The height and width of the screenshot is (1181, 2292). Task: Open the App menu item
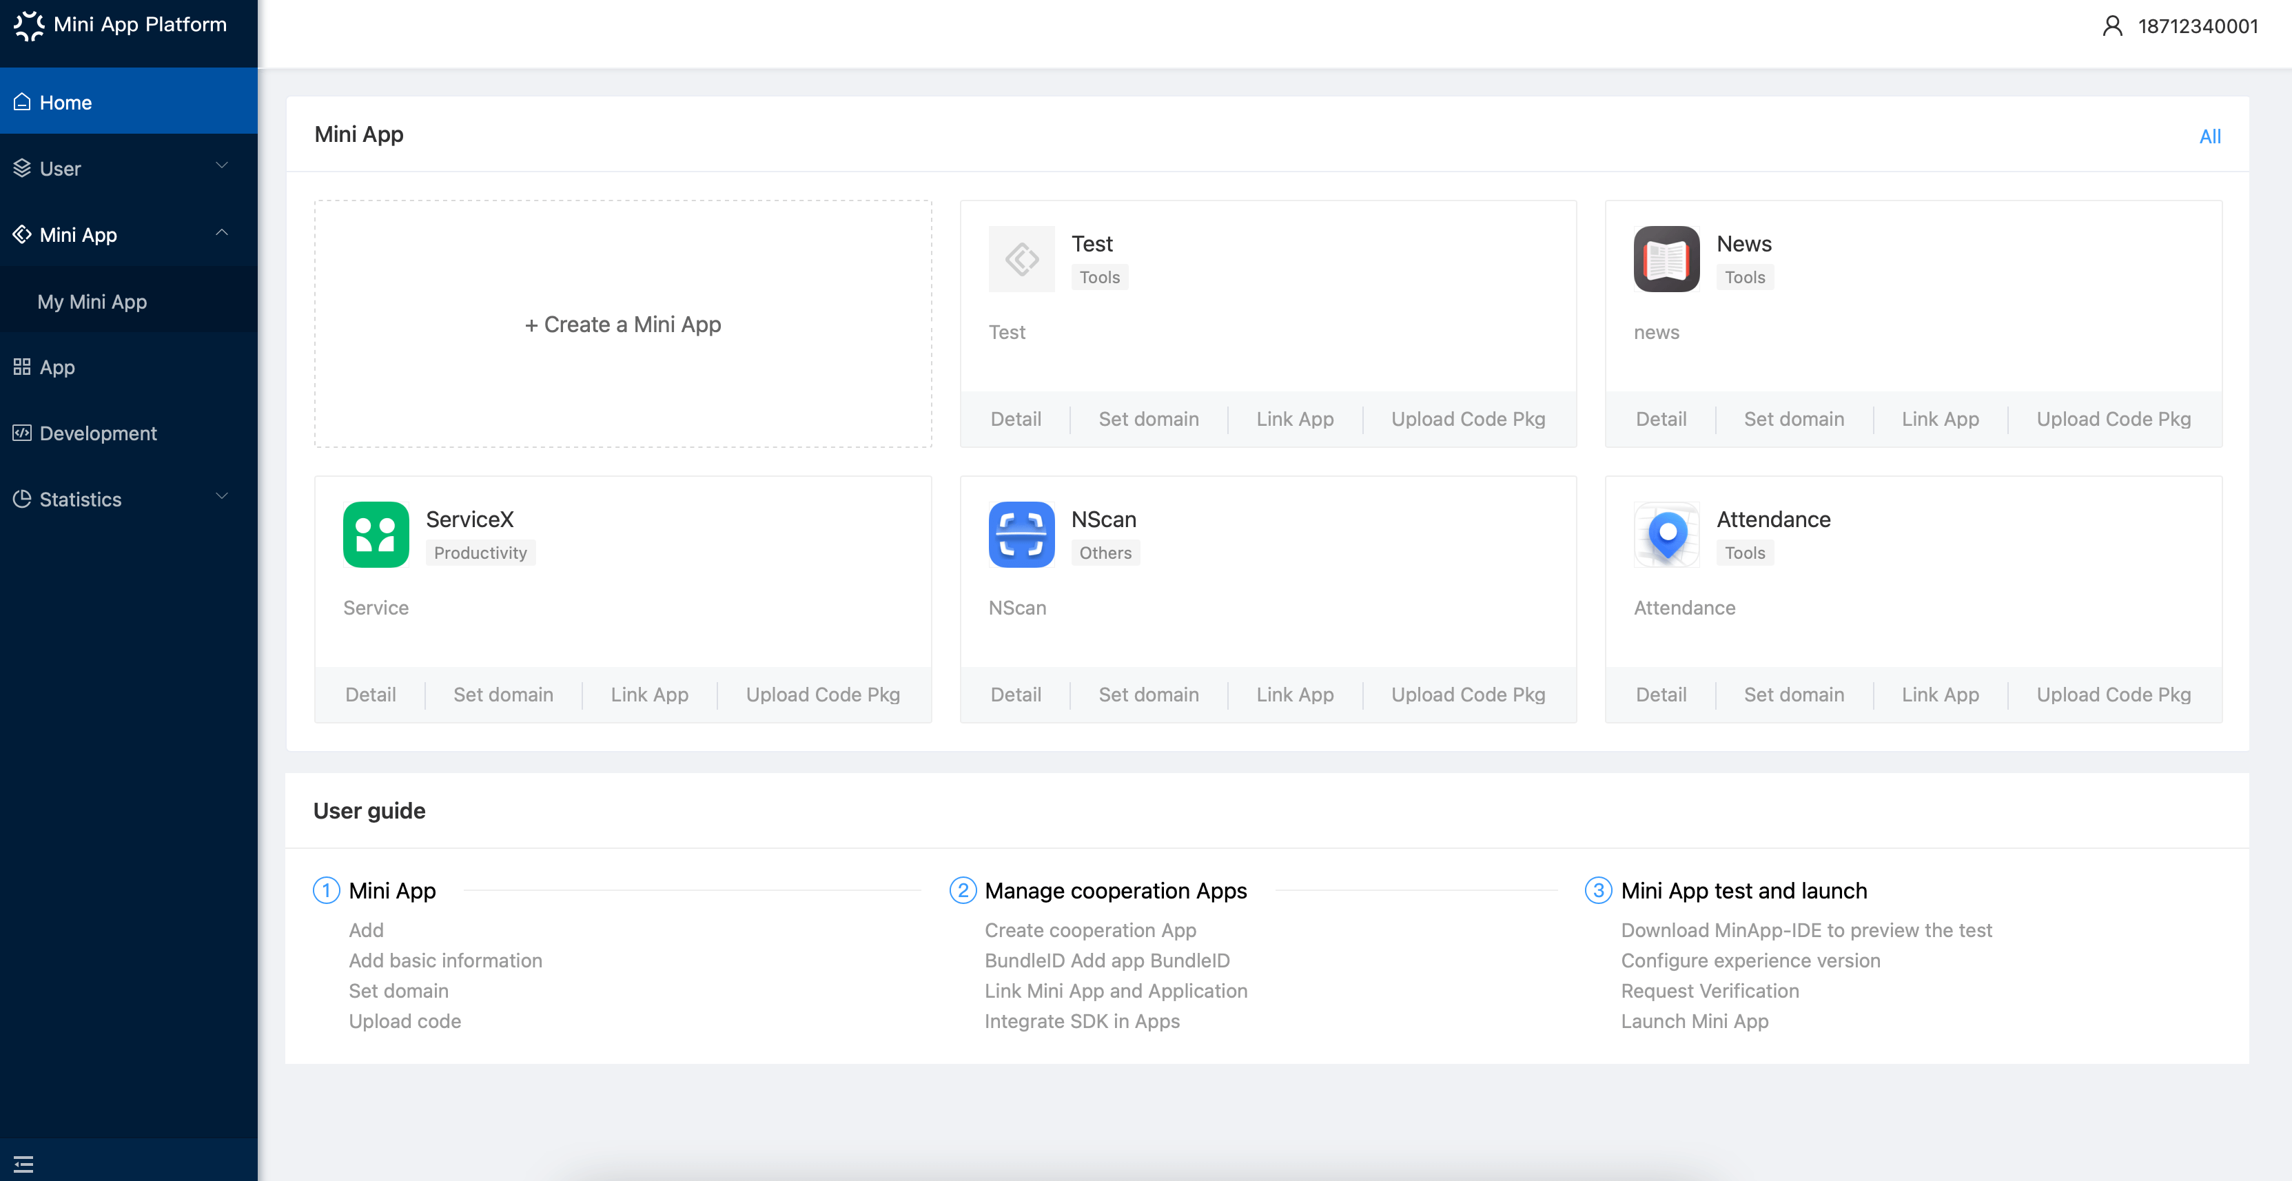coord(129,367)
